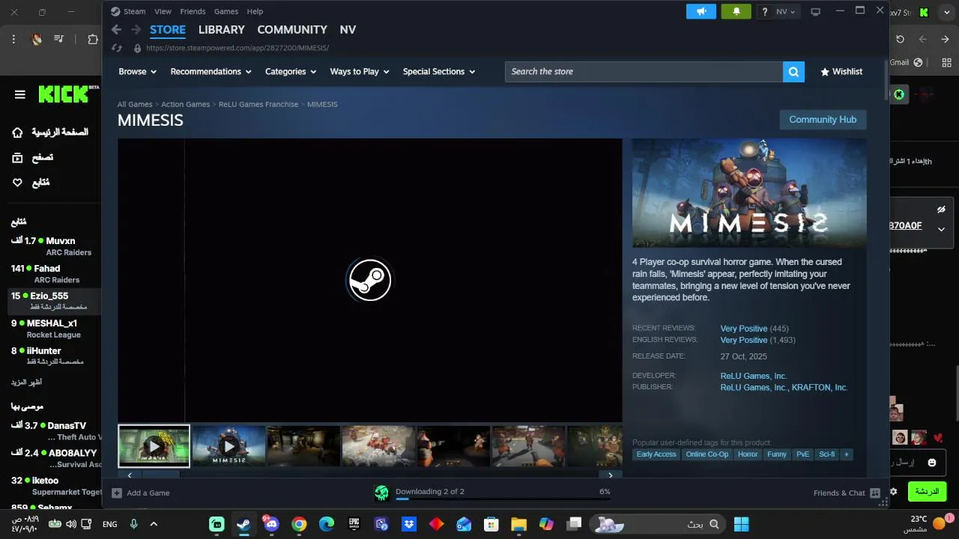Click the Steam help question mark
Screen dimensions: 959x539
click(764, 11)
